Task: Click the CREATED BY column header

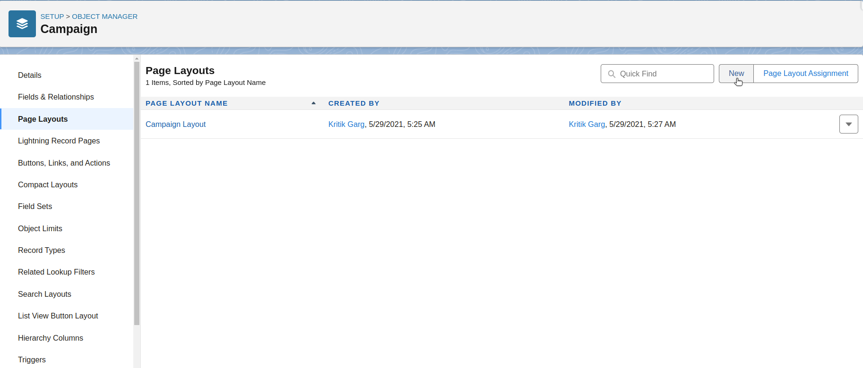Action: (x=354, y=103)
